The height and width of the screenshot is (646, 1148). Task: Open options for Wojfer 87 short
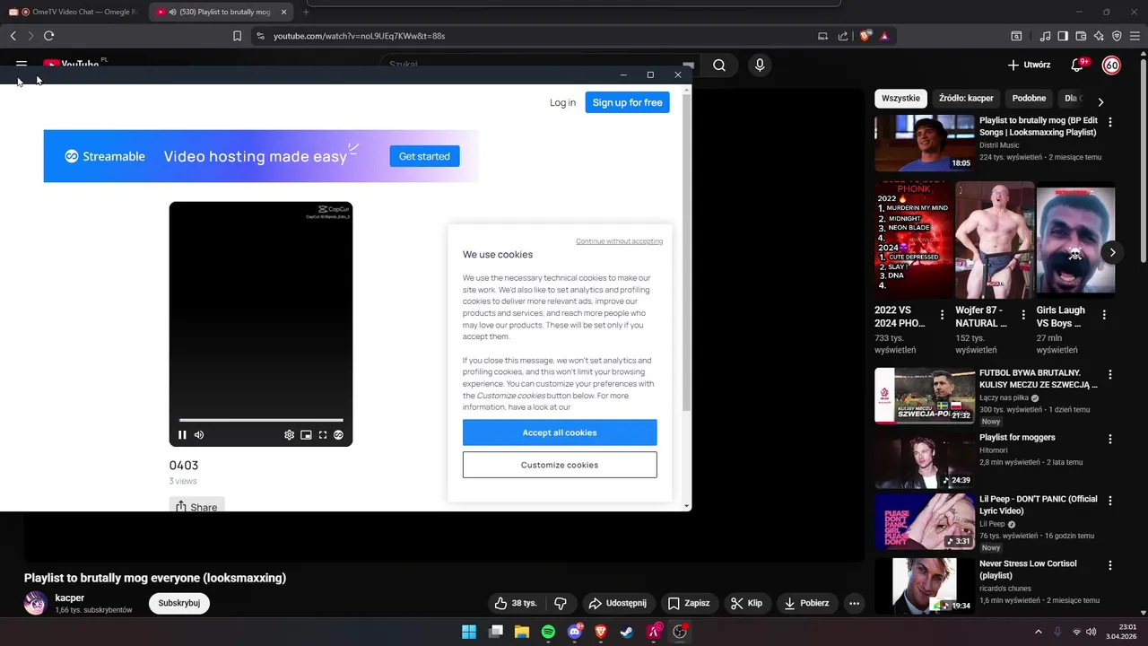point(1023,315)
